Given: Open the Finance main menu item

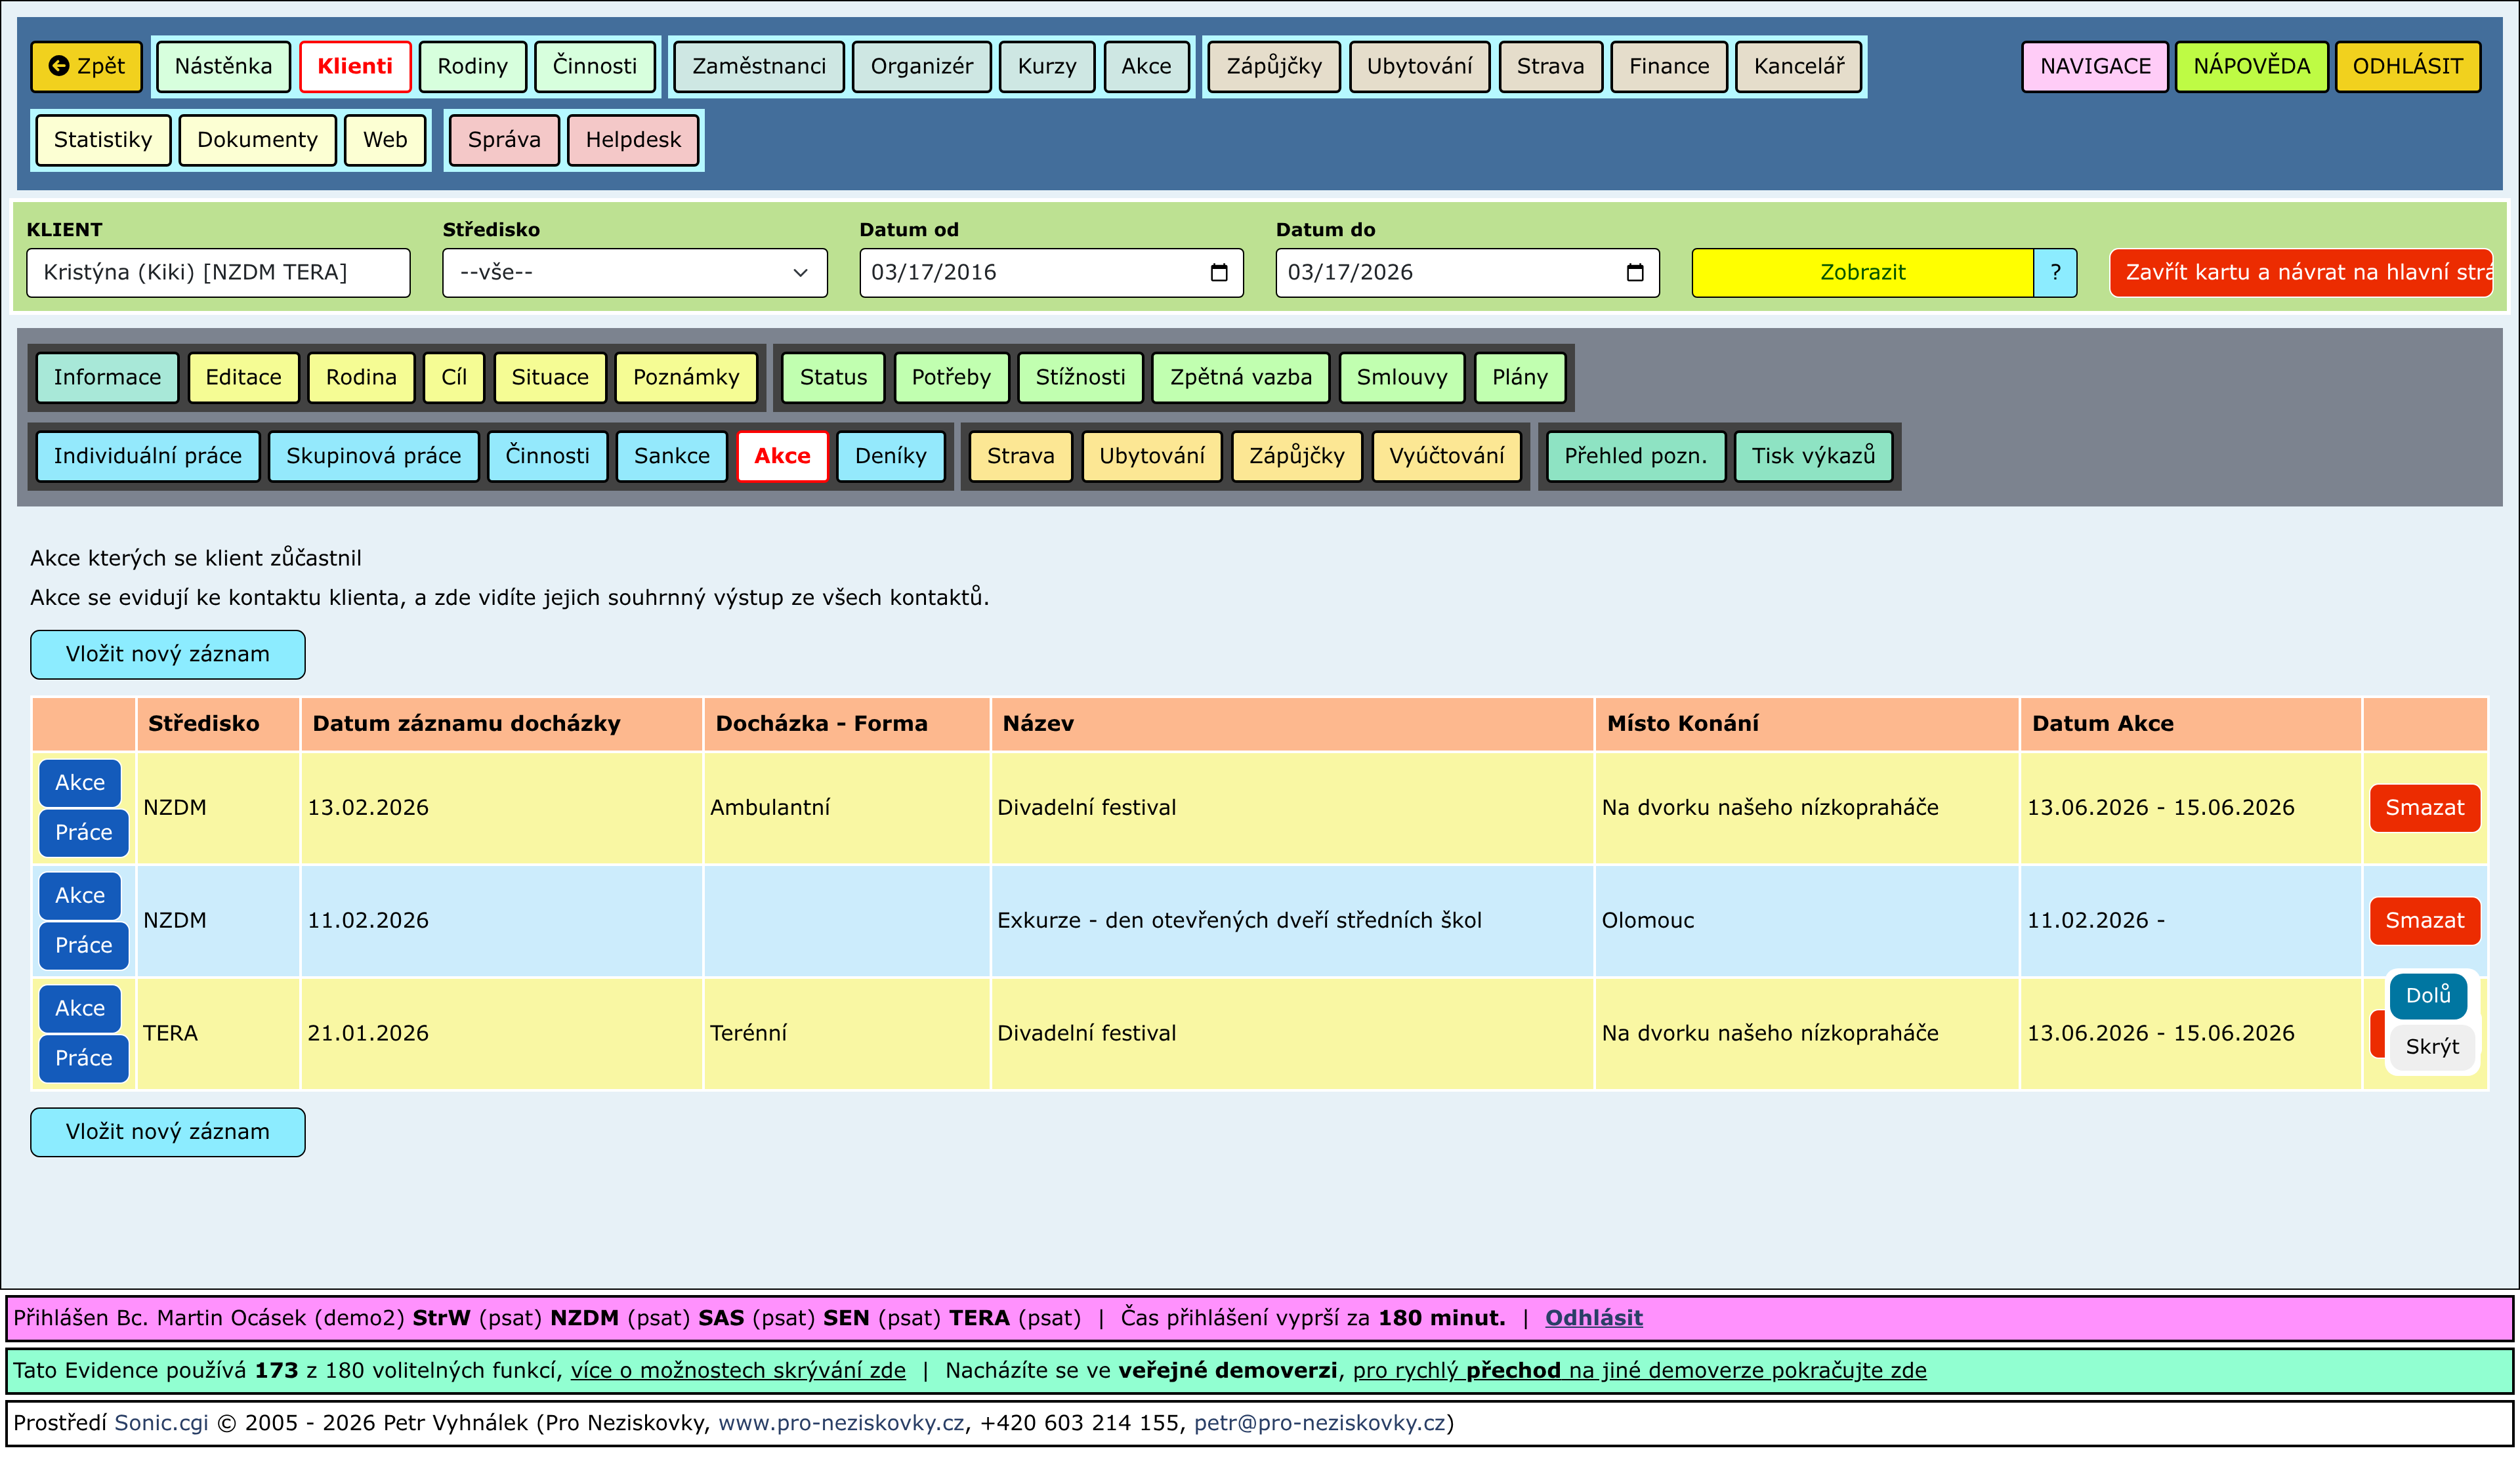Looking at the screenshot, I should click(x=1668, y=66).
